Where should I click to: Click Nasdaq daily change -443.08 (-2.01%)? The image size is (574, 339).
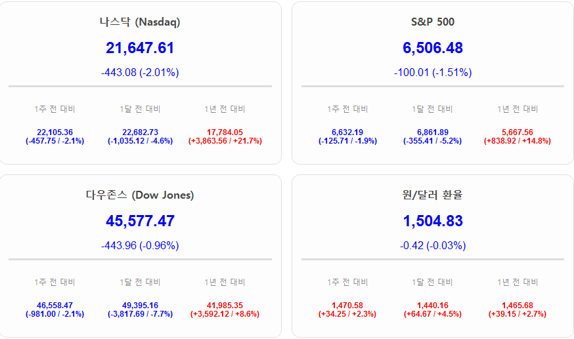pyautogui.click(x=140, y=72)
